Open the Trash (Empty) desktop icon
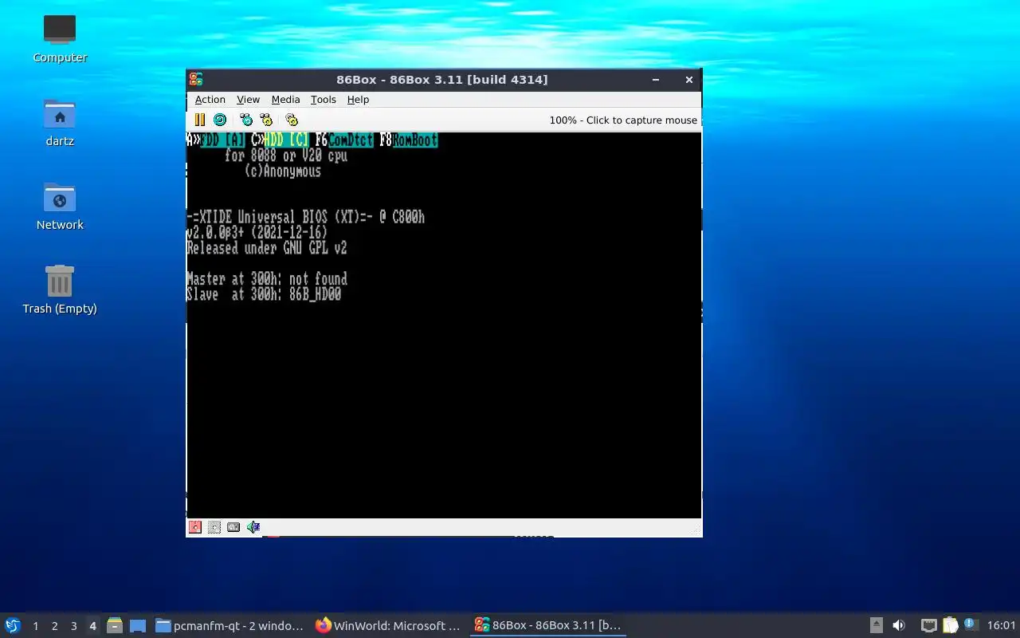This screenshot has width=1020, height=638. (60, 290)
